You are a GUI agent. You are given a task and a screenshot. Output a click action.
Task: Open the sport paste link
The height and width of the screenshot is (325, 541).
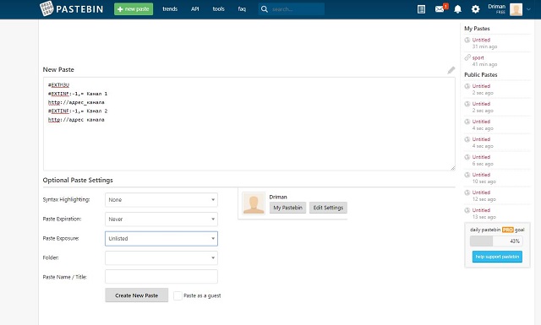478,58
